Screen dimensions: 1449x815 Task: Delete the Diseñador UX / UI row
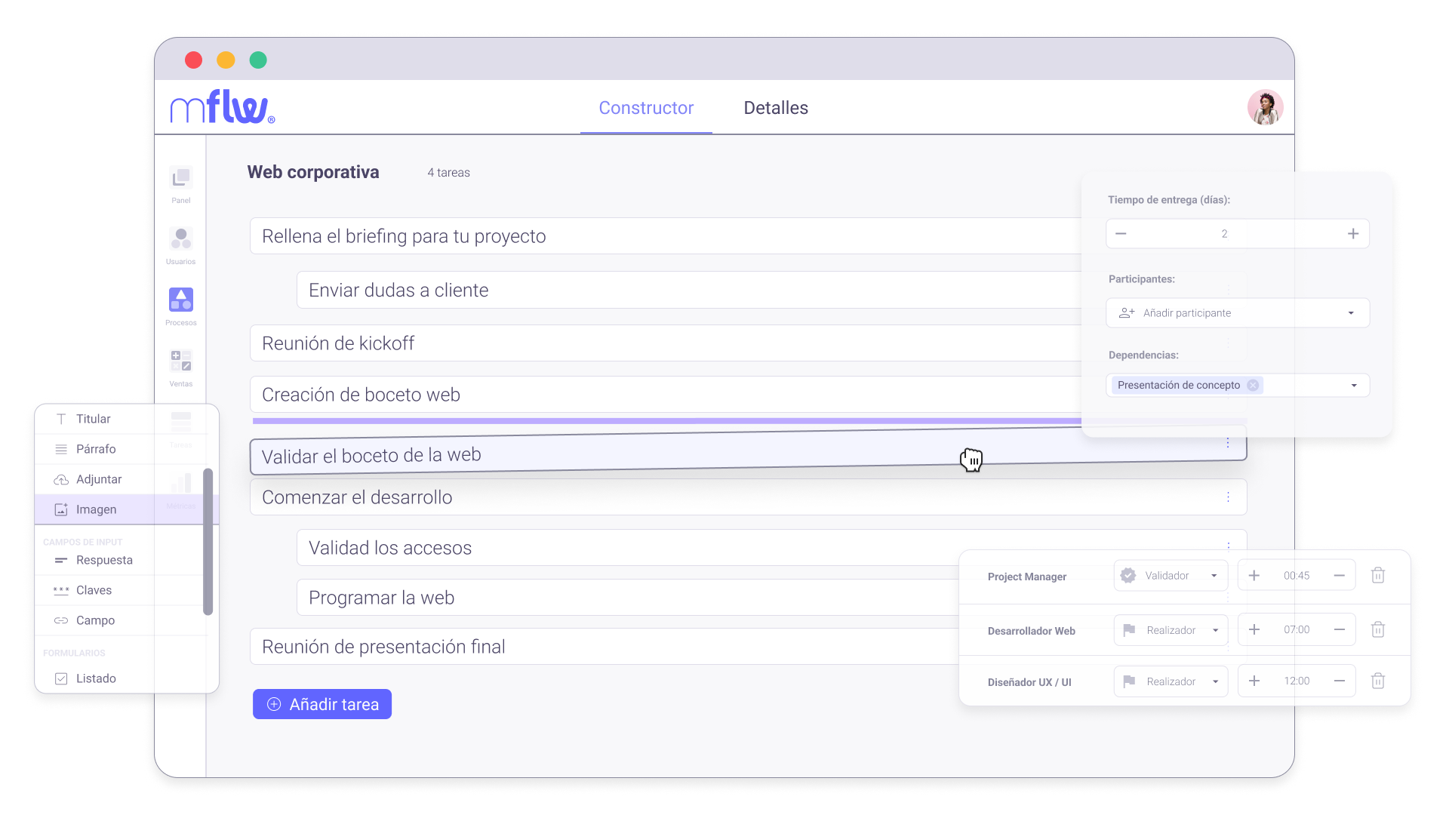(1378, 680)
